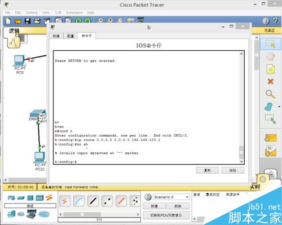Create a new file from toolbar
The width and height of the screenshot is (282, 225).
click(x=8, y=21)
